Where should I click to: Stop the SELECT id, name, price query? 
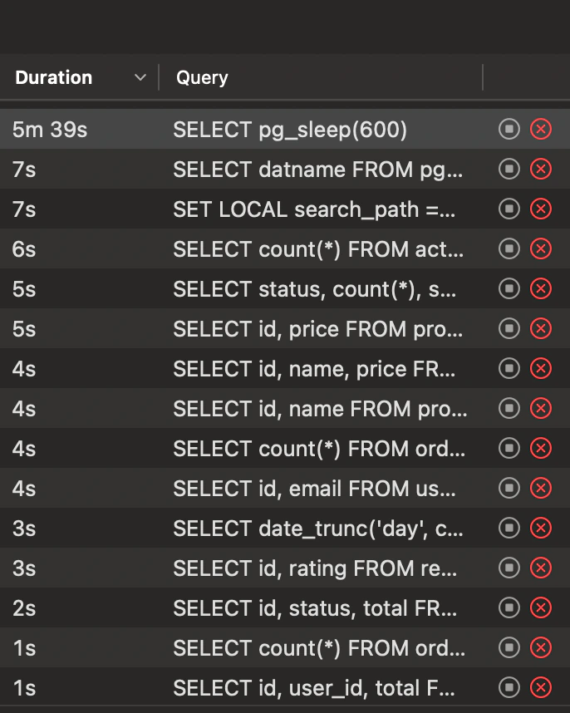point(509,368)
